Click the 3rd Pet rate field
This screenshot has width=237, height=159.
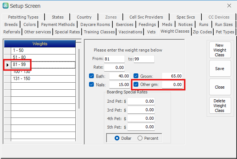click(141, 110)
